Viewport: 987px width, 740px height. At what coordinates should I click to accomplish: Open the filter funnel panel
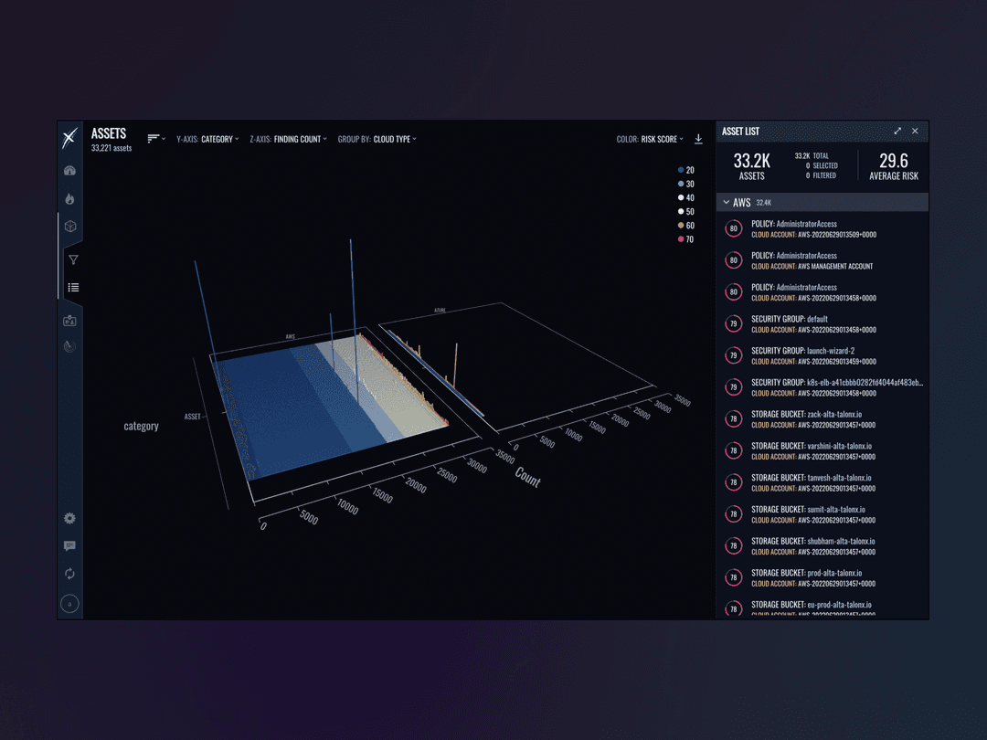[73, 260]
